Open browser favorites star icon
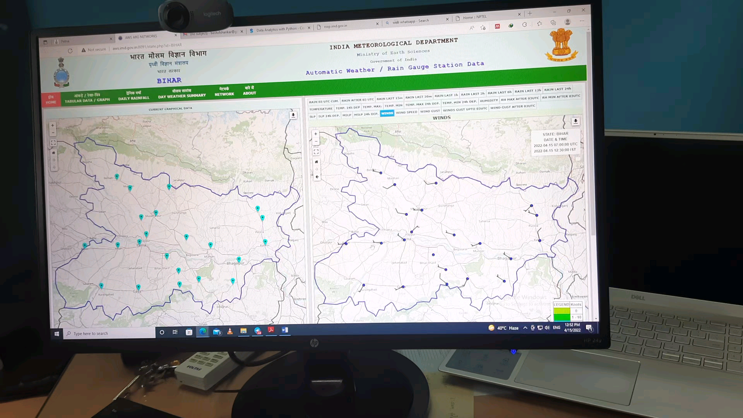This screenshot has width=743, height=418. tap(539, 24)
